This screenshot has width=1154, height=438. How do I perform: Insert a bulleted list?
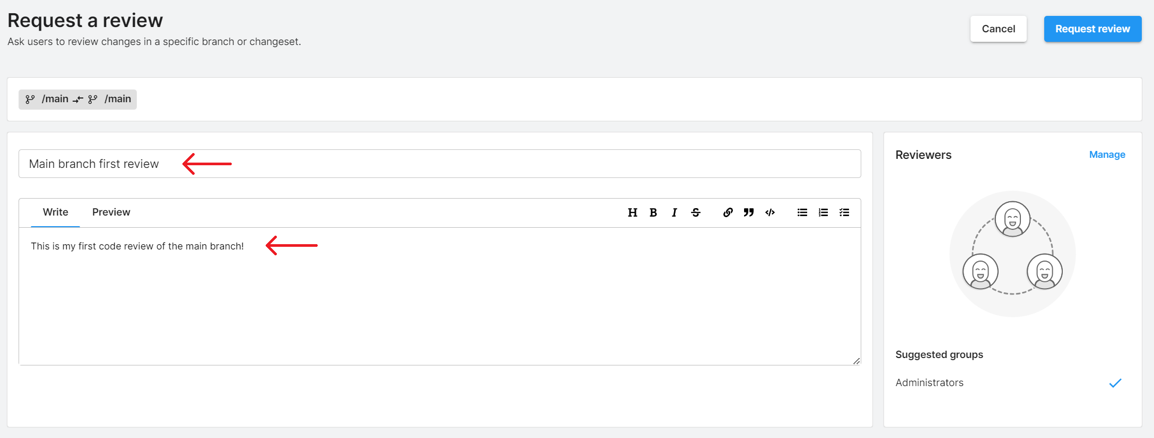coord(802,212)
